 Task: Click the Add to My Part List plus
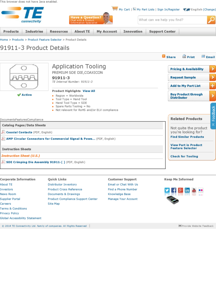[212, 86]
